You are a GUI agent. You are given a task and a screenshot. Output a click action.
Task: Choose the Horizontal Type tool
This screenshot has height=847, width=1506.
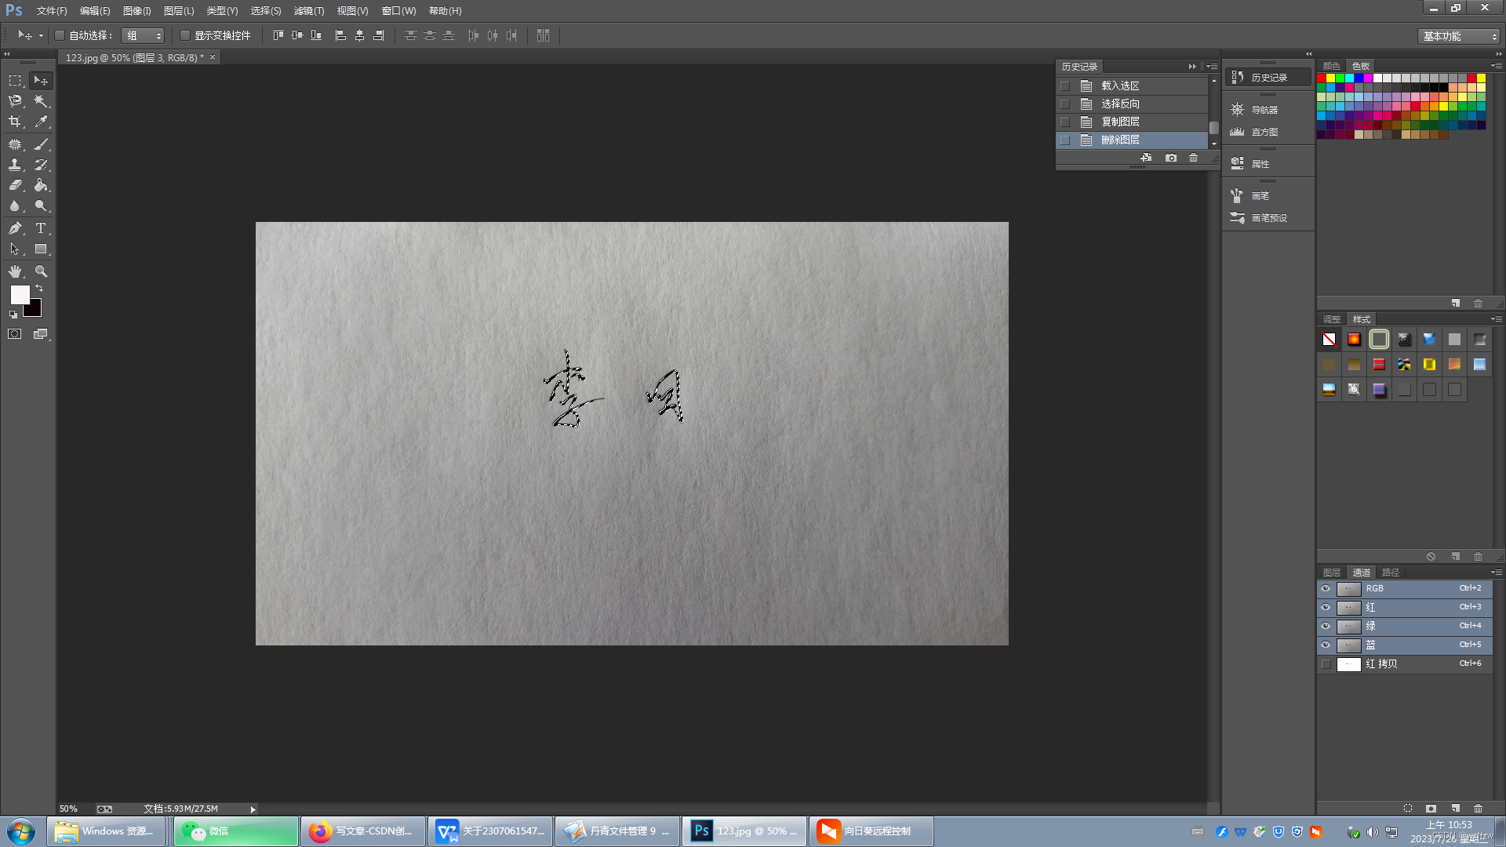pyautogui.click(x=41, y=228)
